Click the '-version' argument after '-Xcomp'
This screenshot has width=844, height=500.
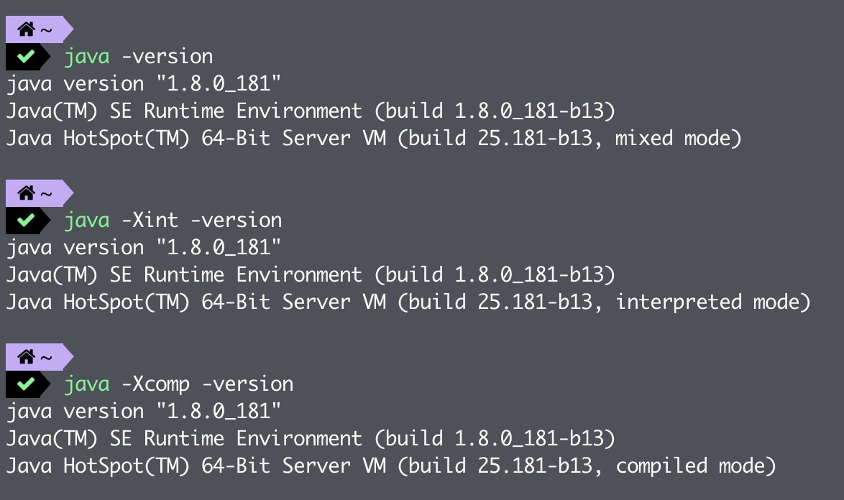(x=247, y=384)
